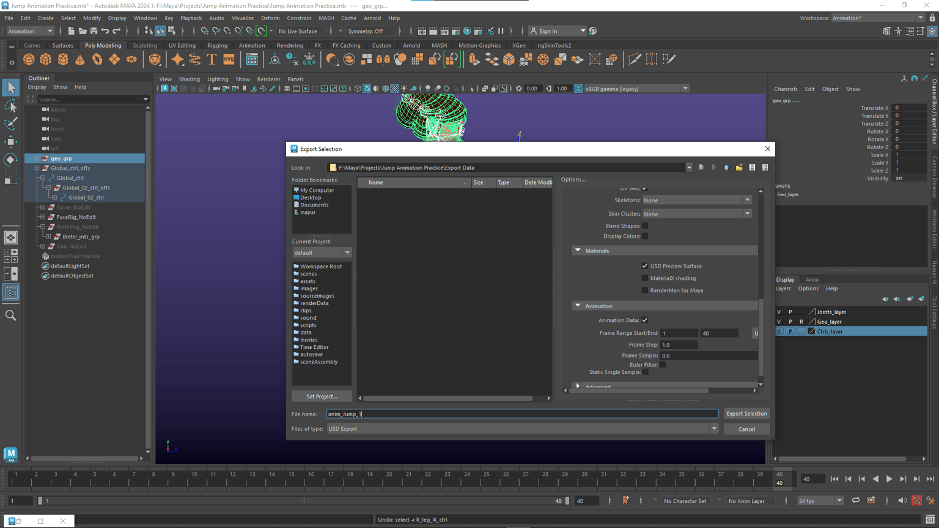This screenshot has width=939, height=528.
Task: Open the Playback menu
Action: tap(191, 18)
